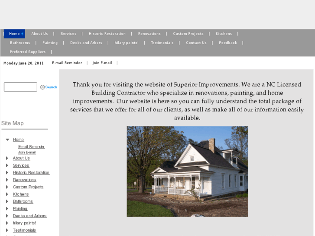
Task: Click the date text Monday June 20. 2011
Action: point(23,63)
